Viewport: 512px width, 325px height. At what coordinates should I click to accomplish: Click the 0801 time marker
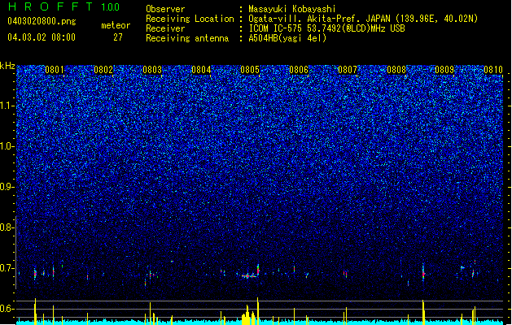pyautogui.click(x=55, y=70)
